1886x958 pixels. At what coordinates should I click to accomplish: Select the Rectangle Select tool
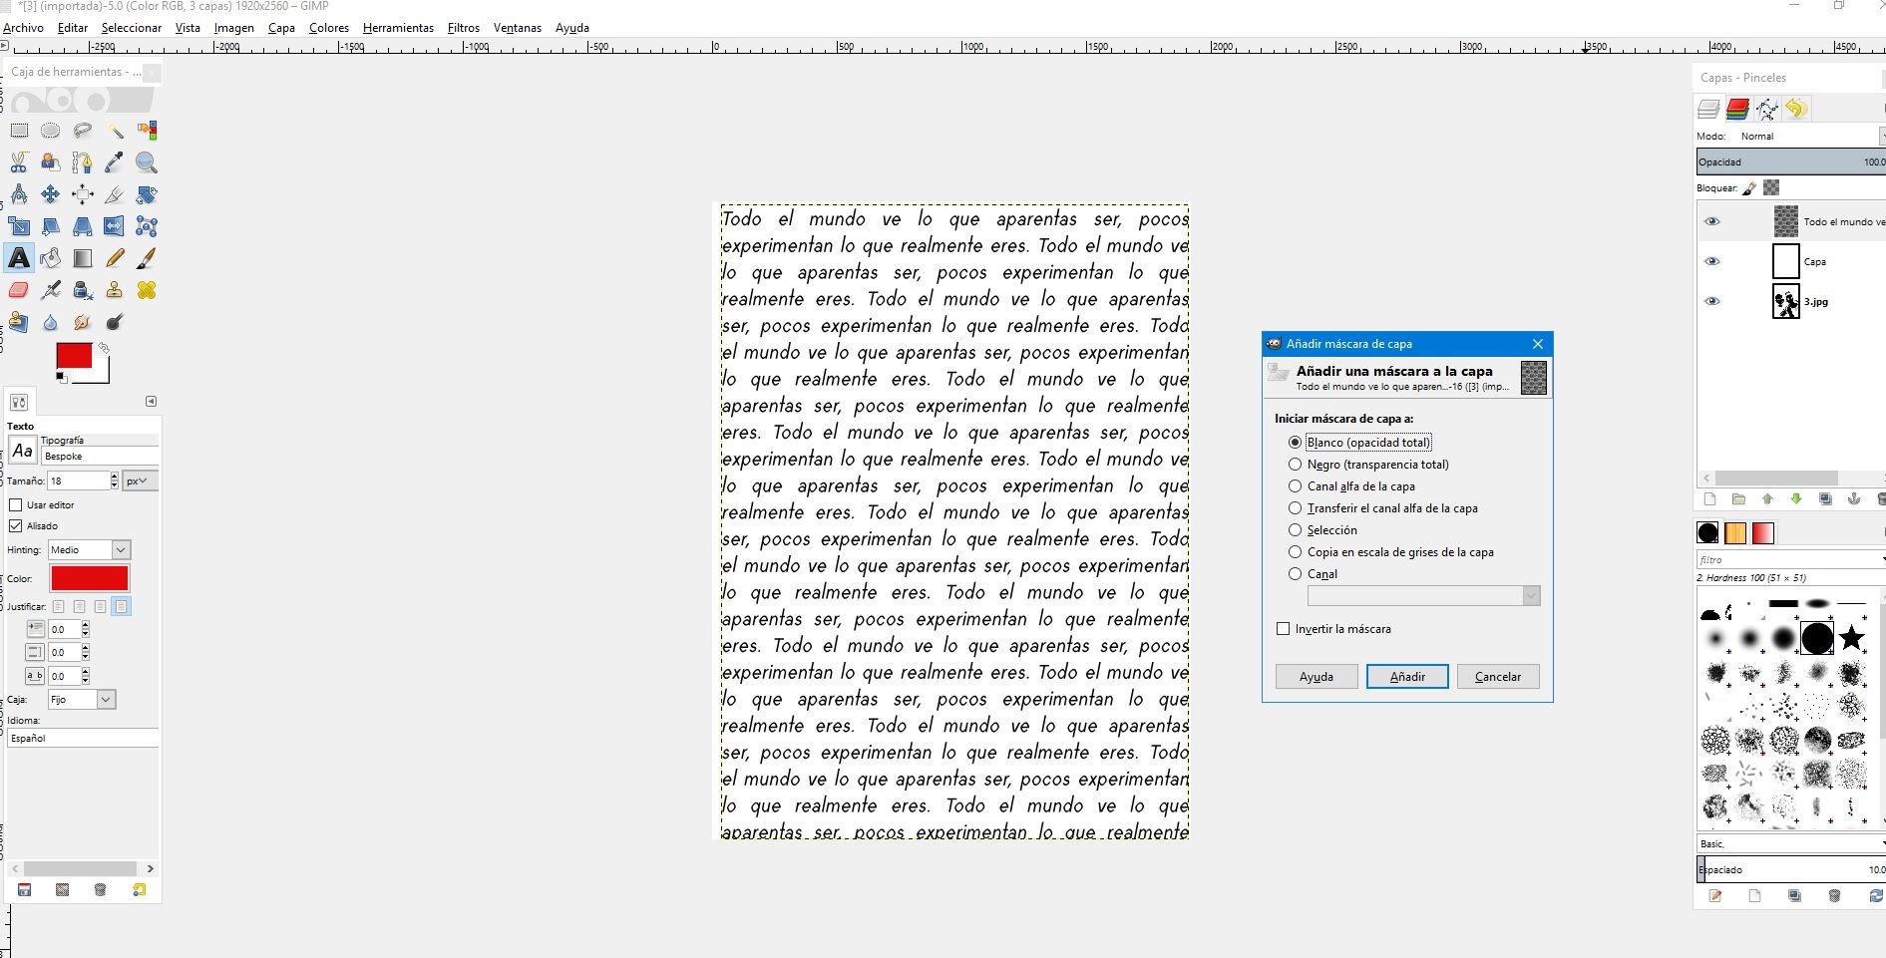(19, 131)
